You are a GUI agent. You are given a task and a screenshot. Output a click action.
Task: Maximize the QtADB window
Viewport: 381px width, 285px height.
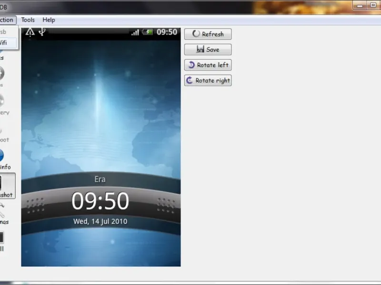pos(373,5)
